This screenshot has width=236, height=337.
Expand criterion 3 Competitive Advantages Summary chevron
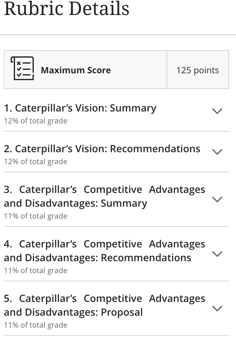(217, 200)
